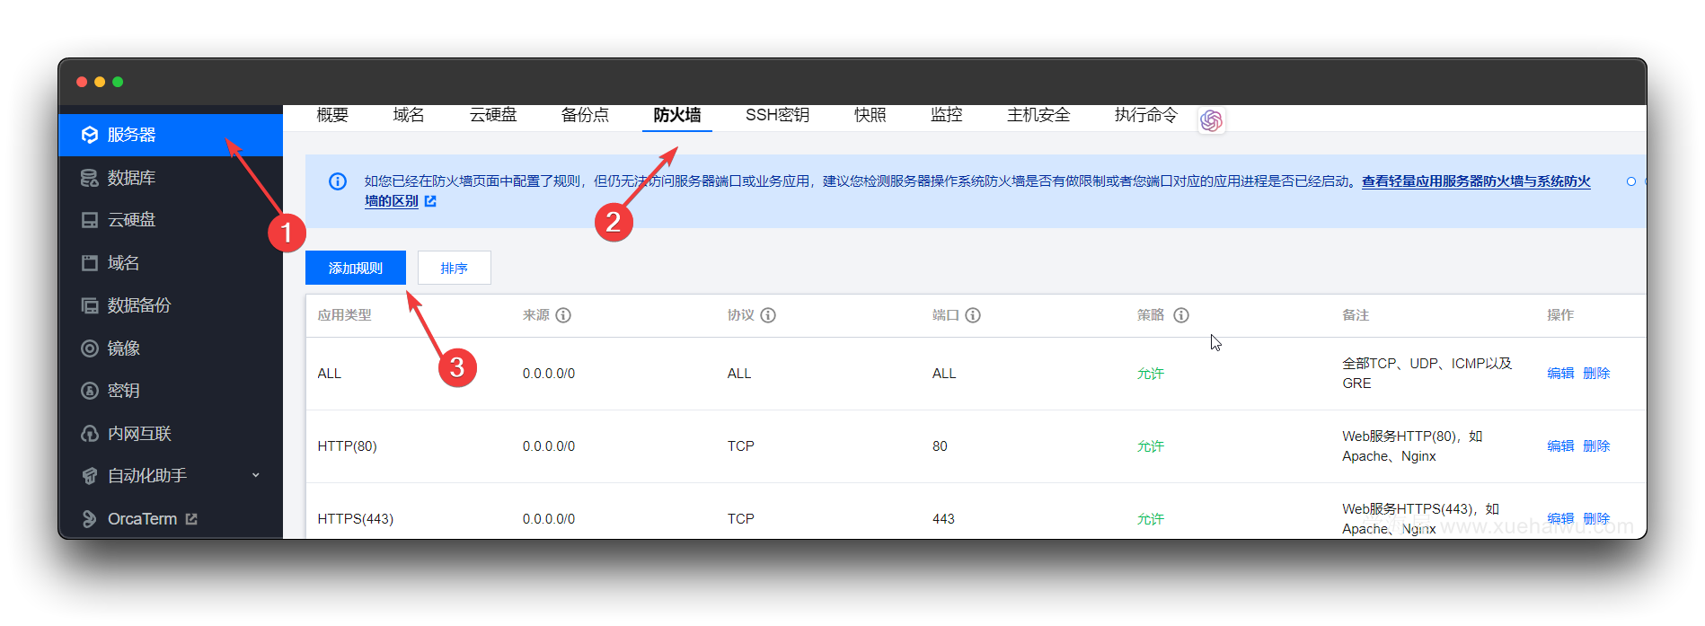Select 云硬盘 in the sidebar menu

171,220
